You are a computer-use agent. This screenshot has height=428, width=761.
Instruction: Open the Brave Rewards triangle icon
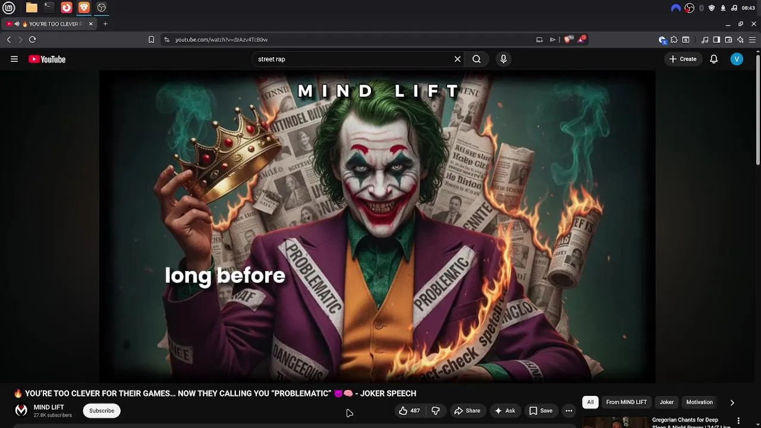pyautogui.click(x=582, y=39)
